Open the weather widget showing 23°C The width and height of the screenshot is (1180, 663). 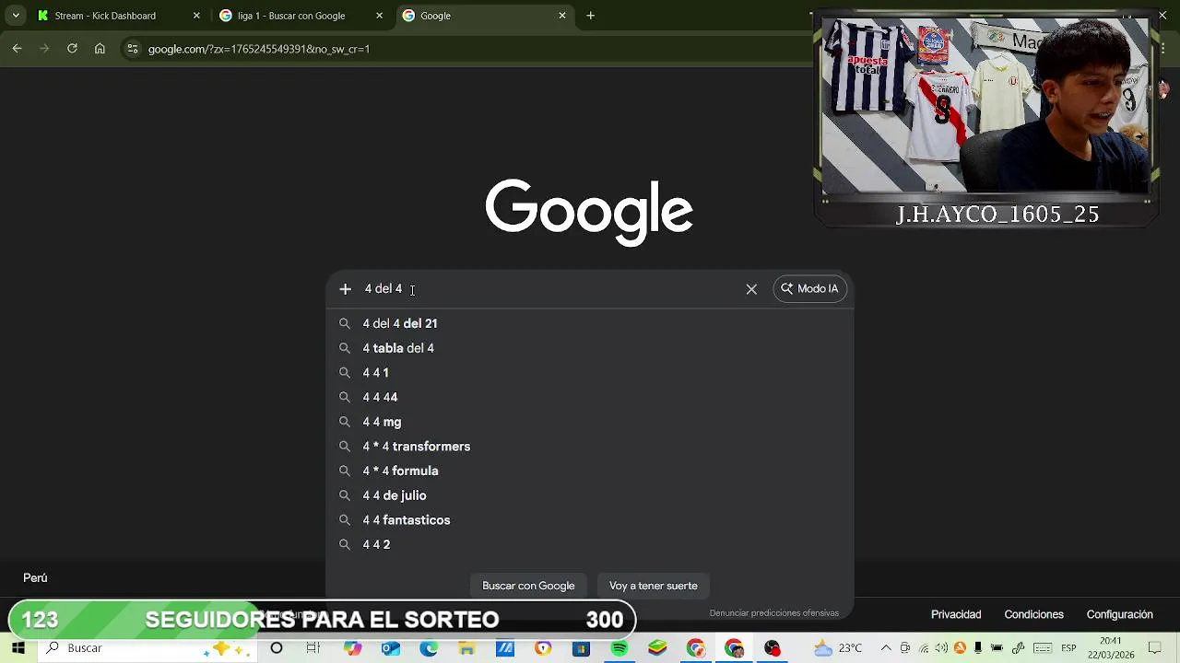tap(838, 648)
